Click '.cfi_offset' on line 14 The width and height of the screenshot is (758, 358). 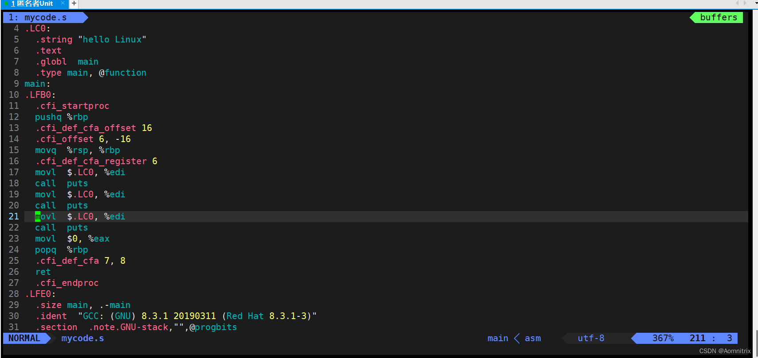(x=64, y=139)
